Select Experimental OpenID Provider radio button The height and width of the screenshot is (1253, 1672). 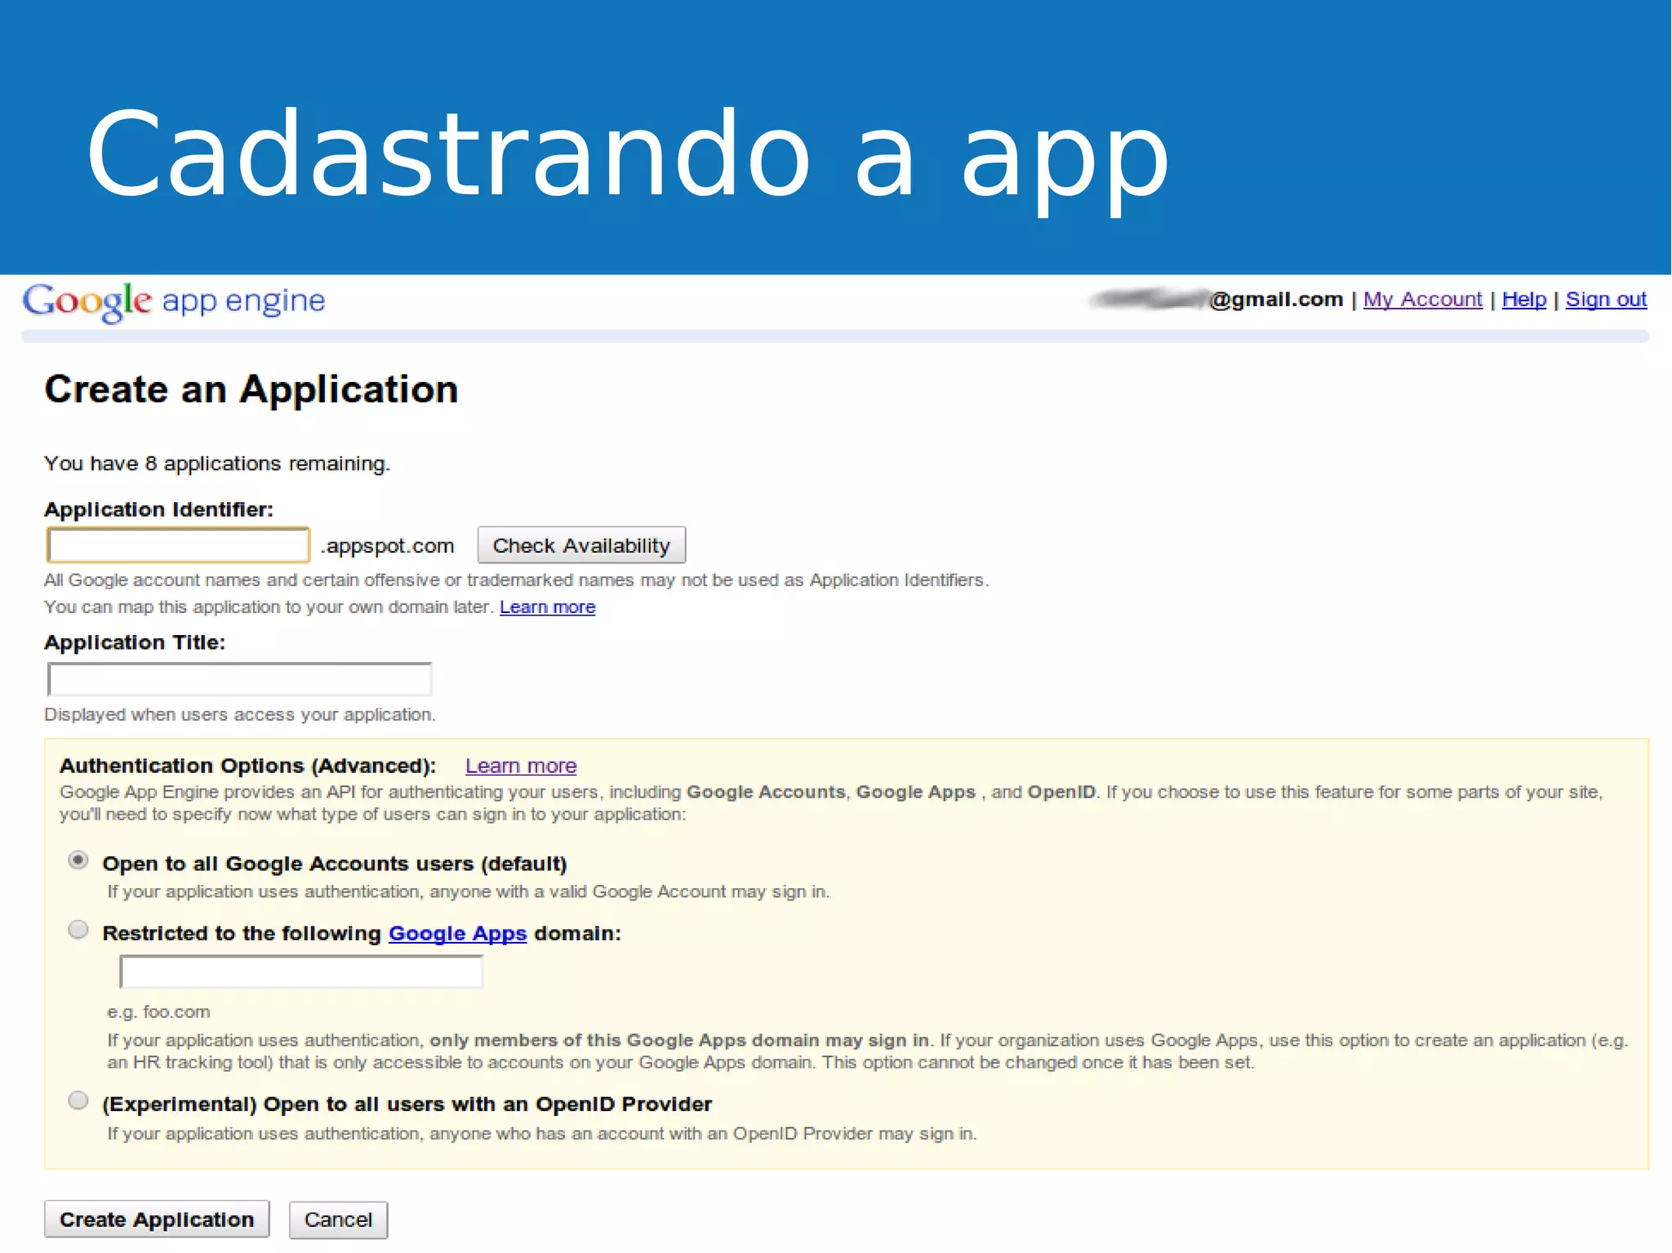(x=78, y=1100)
